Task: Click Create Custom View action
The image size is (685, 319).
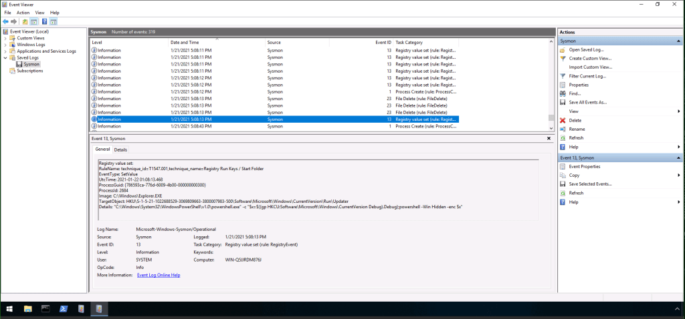Action: (591, 59)
